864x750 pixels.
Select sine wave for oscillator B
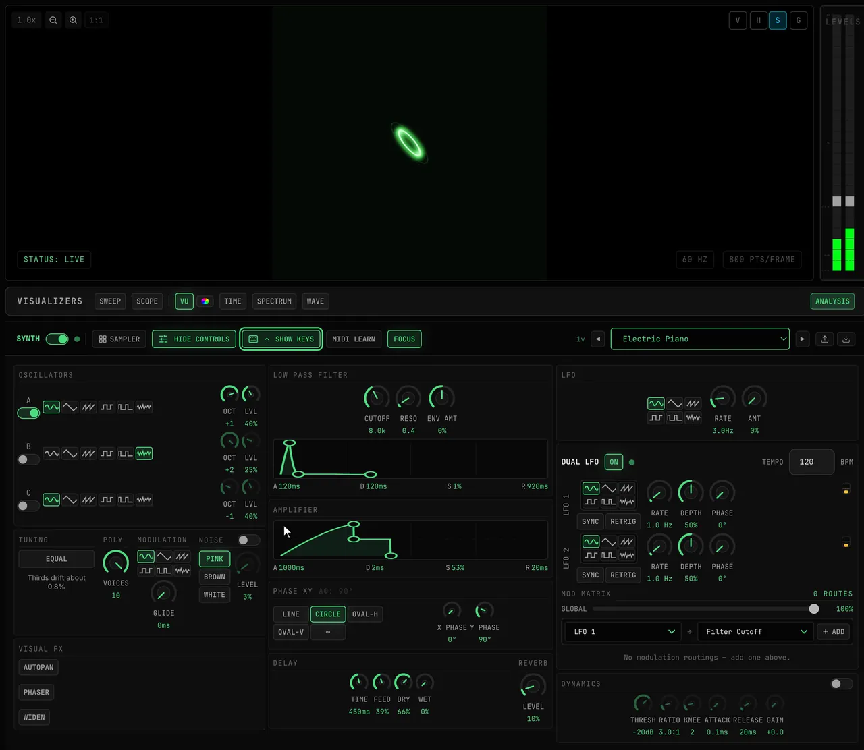point(51,453)
